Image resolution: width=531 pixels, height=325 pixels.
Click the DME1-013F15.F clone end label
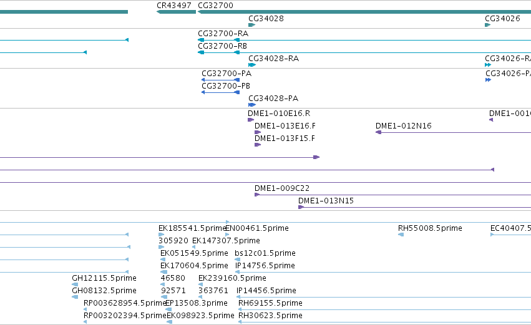[285, 138]
